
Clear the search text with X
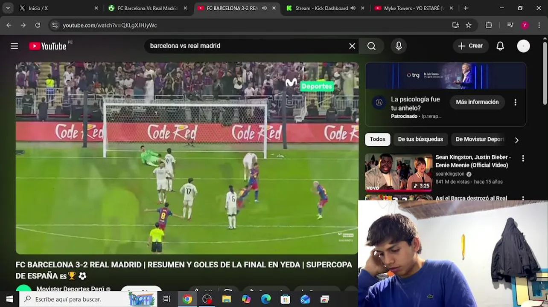[352, 46]
